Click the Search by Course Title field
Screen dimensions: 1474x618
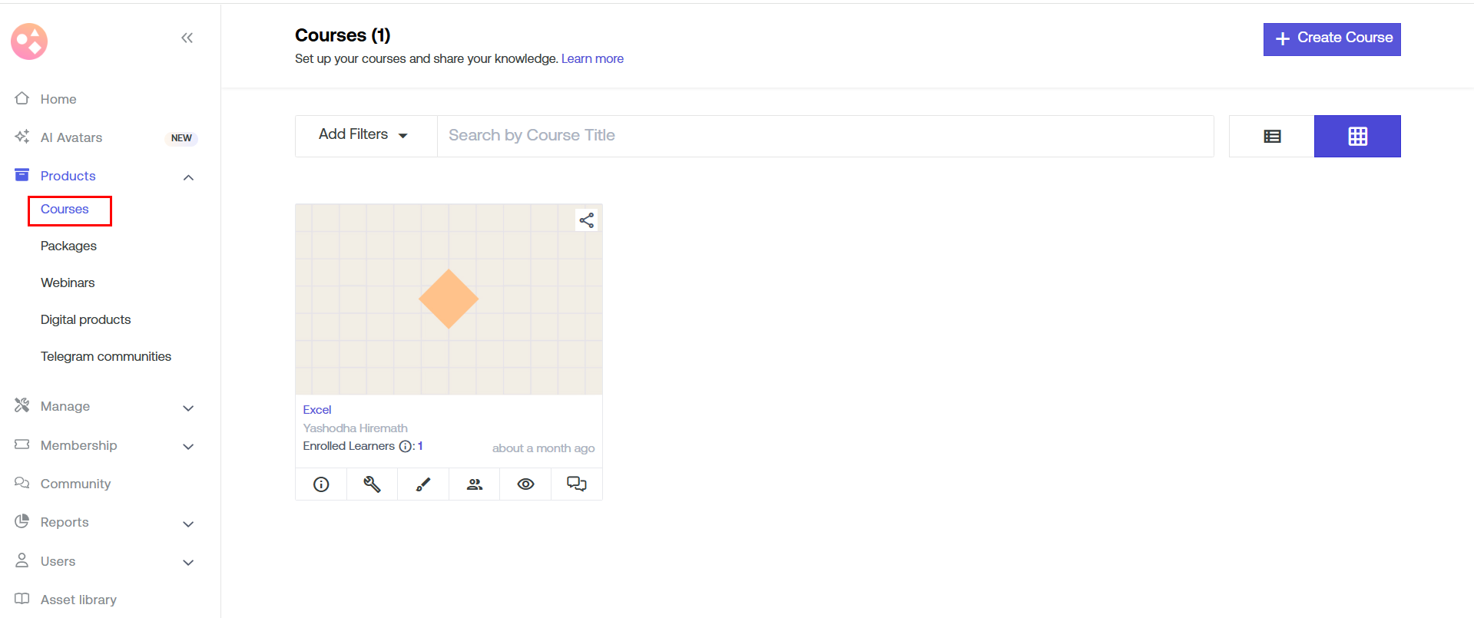pos(825,136)
